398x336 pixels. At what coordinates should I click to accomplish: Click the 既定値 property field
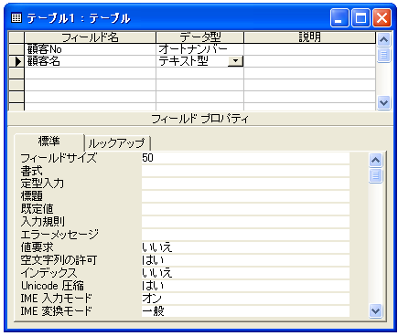point(245,209)
